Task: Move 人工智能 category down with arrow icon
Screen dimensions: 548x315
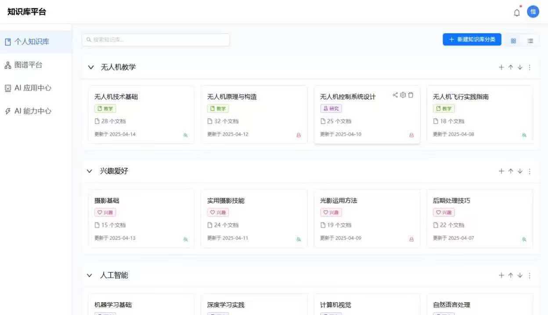Action: (x=520, y=276)
